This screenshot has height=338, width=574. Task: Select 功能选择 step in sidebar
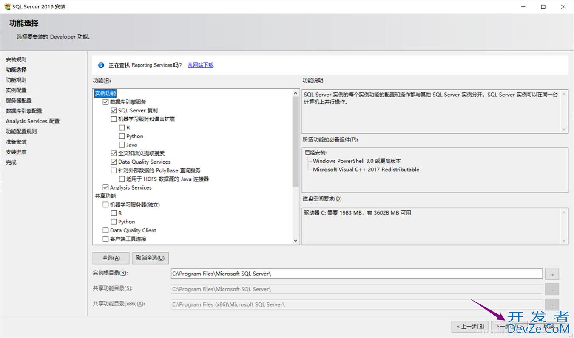16,70
